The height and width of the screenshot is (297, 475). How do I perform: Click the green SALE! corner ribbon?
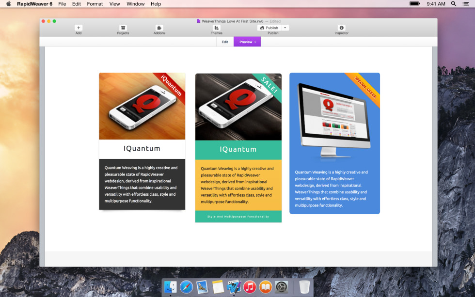click(269, 85)
